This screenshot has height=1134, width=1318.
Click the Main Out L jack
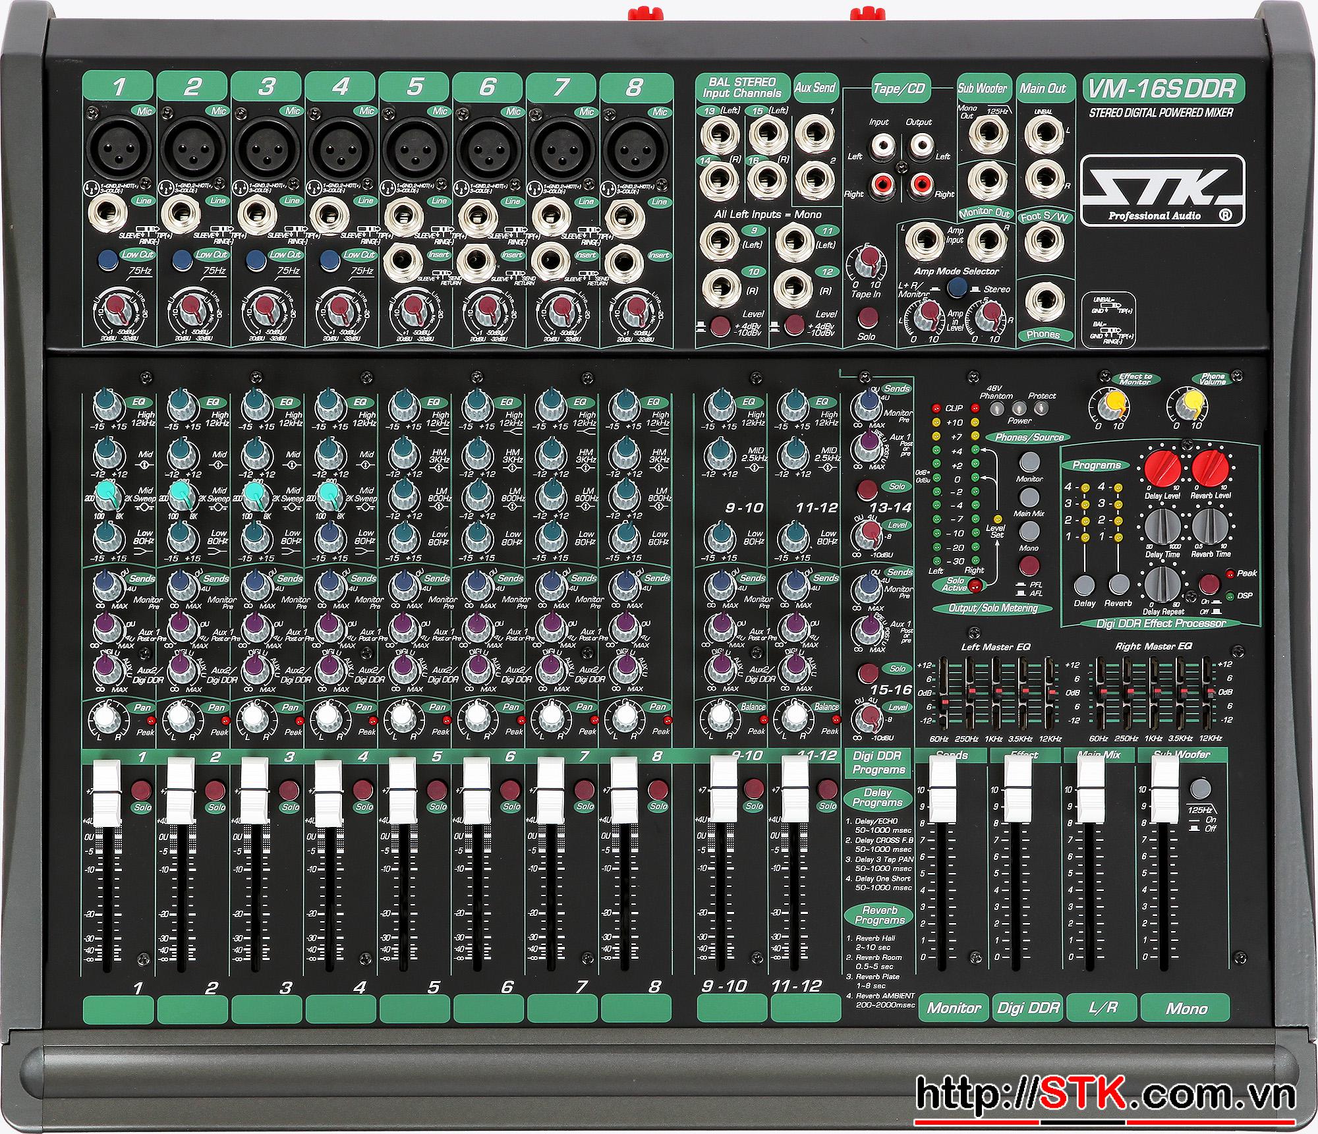pos(1045,136)
